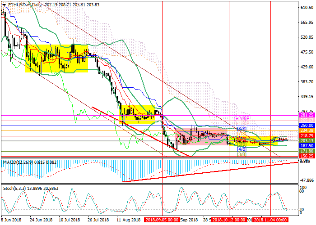Click the -47.886 MACD scale value
Screen dimensions: 316x225
click(x=307, y=180)
